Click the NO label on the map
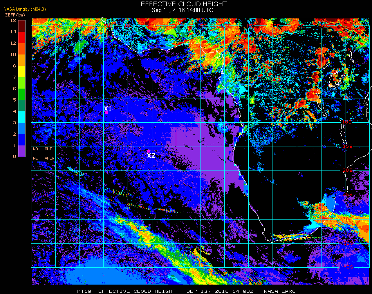 (35, 149)
